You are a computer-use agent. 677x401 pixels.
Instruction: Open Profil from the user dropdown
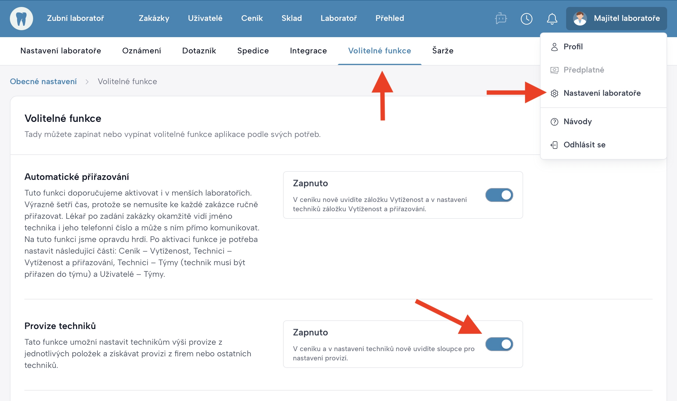(x=573, y=47)
